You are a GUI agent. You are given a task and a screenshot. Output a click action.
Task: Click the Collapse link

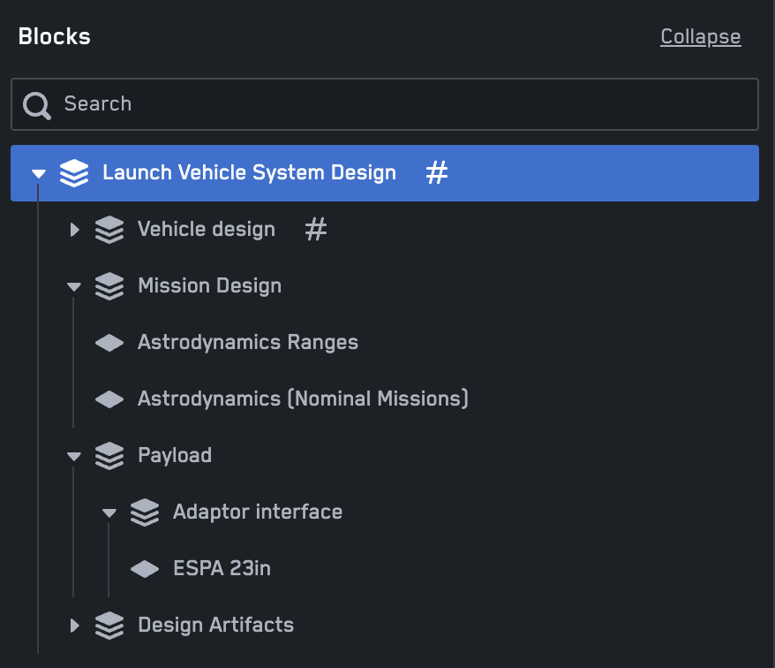click(700, 37)
